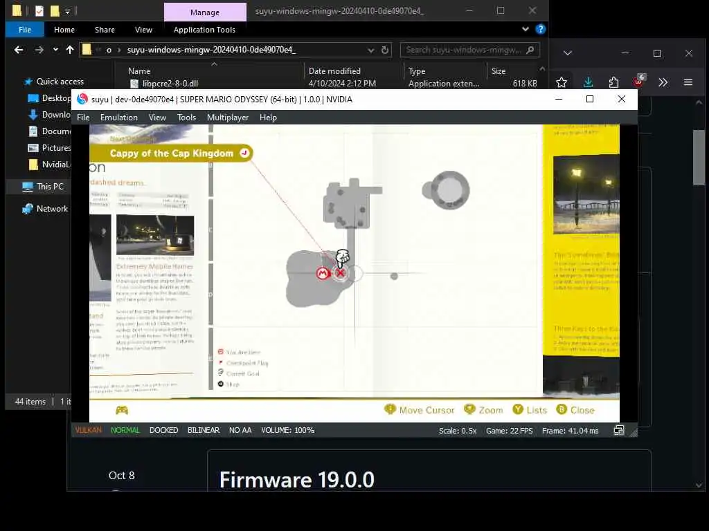
Task: Refresh the File Explorer folder
Action: pos(385,50)
